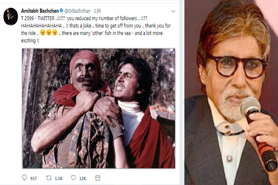This screenshot has width=278, height=185.
Task: Open the 13h timestamp link
Action: coord(97,11)
